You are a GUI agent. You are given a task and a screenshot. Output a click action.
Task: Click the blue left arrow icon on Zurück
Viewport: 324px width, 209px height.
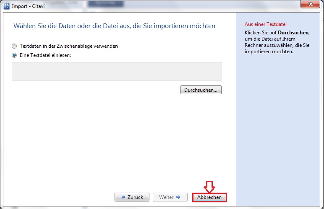click(123, 197)
